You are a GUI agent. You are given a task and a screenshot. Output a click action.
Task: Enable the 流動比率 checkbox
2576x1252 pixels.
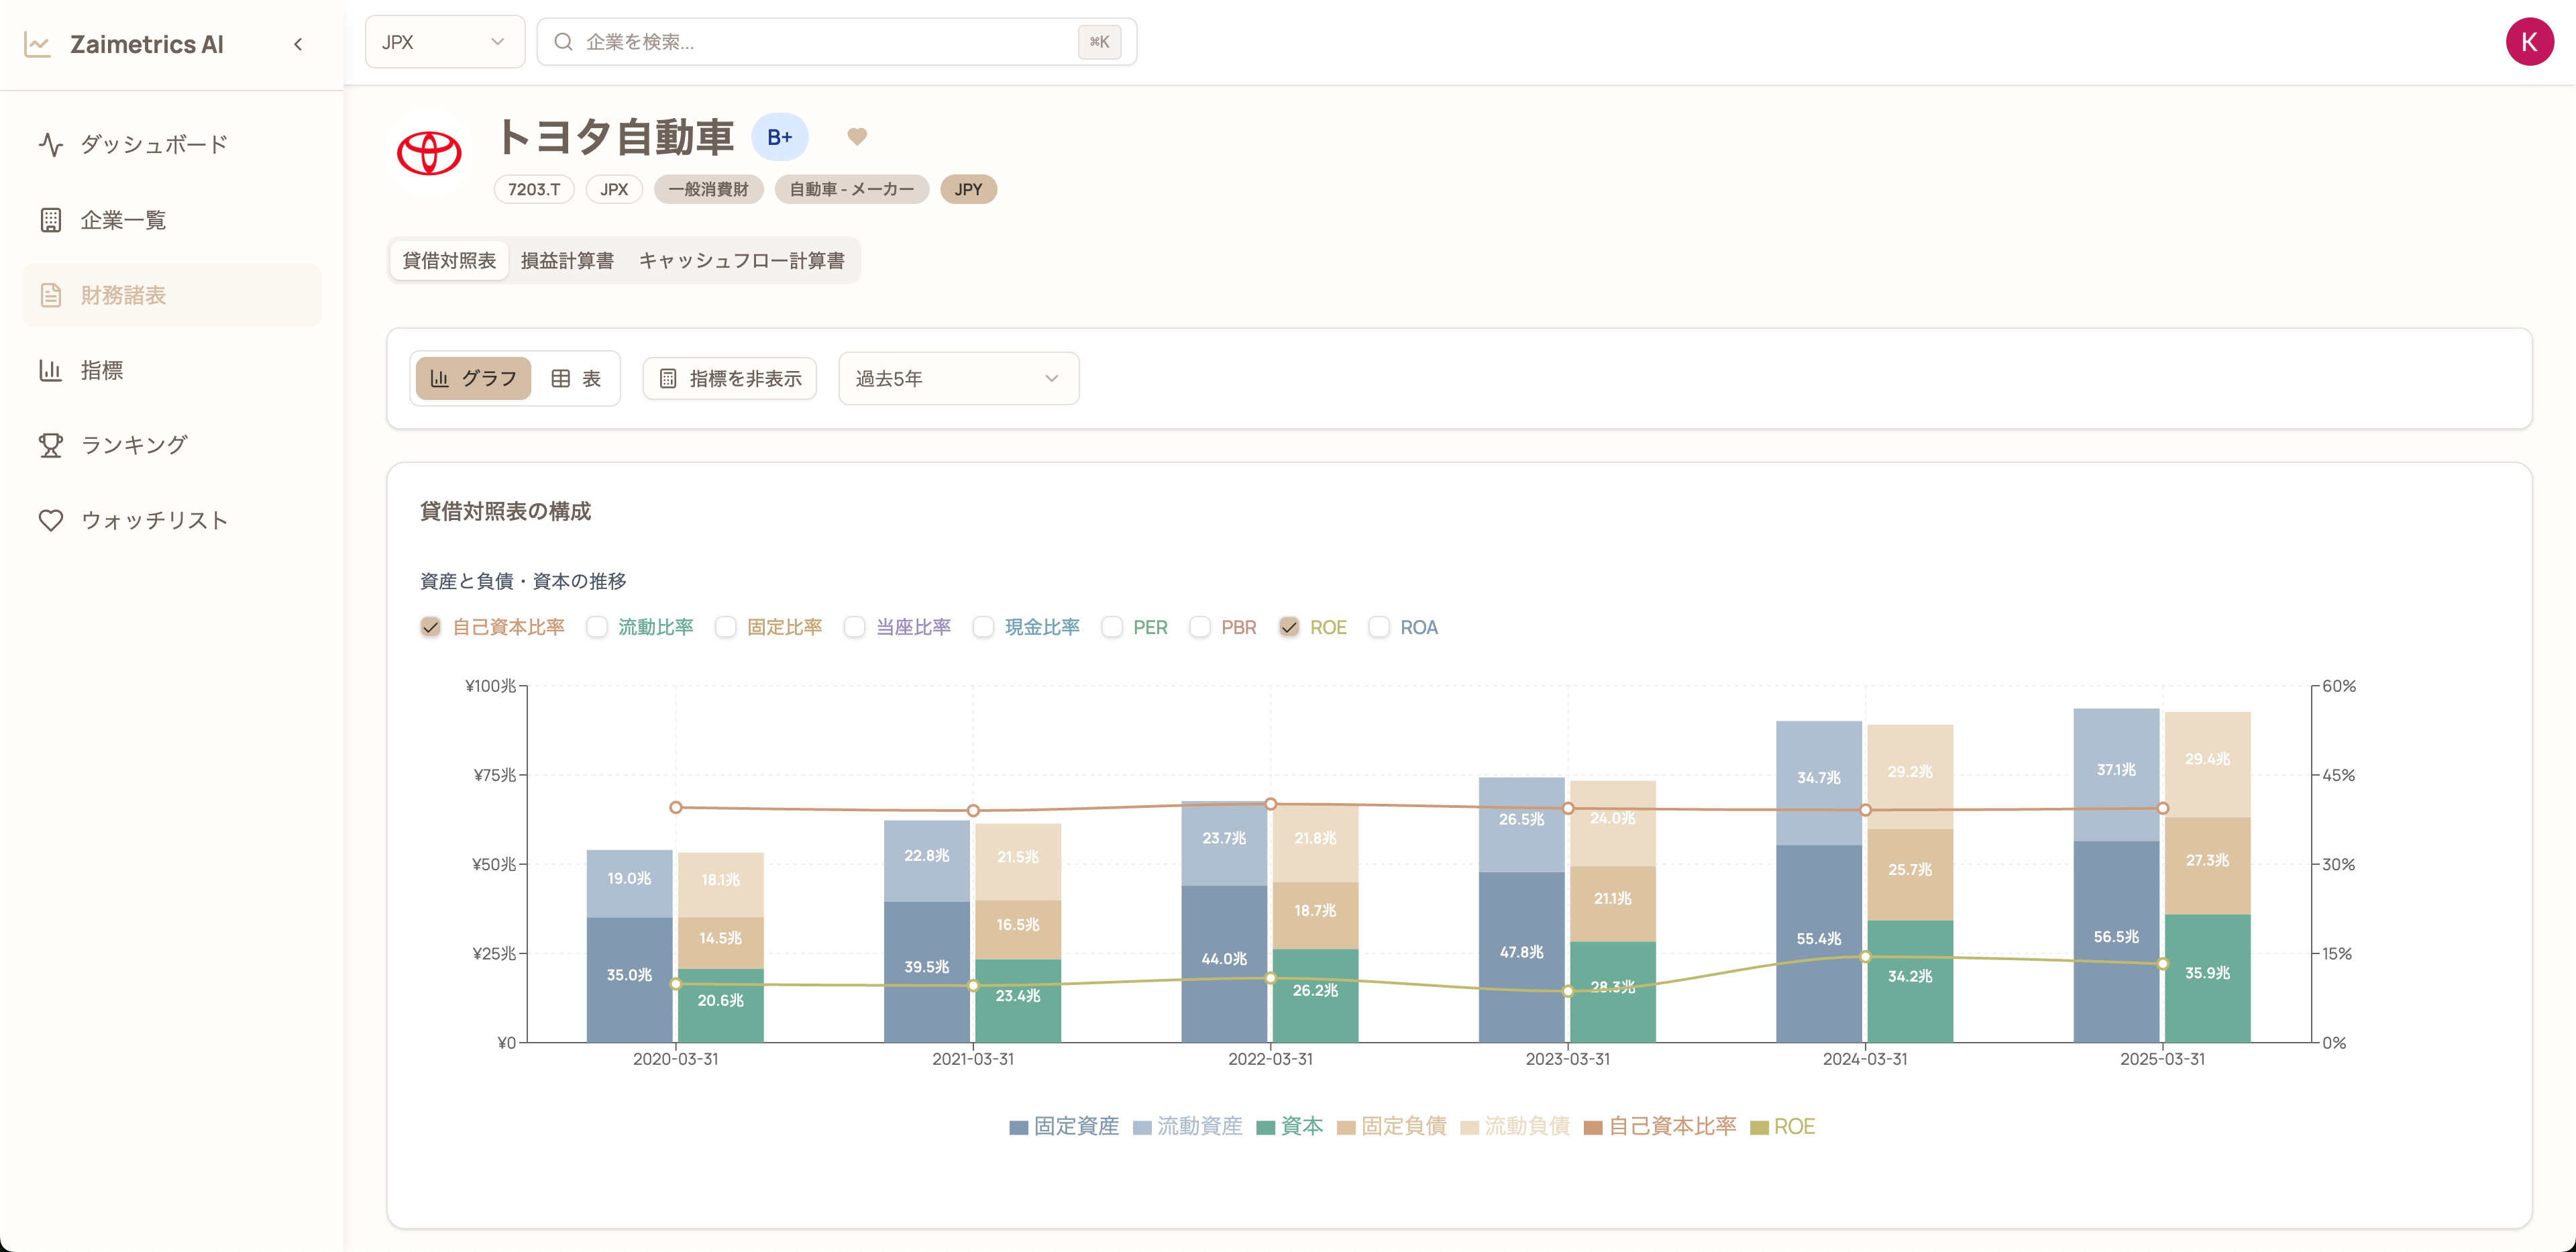597,627
